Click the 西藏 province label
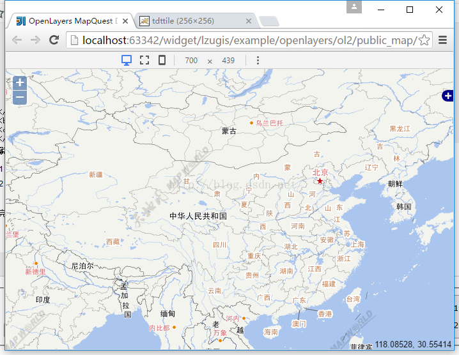This screenshot has width=459, height=355. (x=113, y=242)
